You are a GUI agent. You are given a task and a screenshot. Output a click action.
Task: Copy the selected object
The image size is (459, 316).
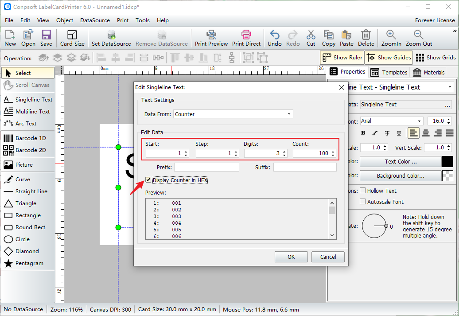328,38
